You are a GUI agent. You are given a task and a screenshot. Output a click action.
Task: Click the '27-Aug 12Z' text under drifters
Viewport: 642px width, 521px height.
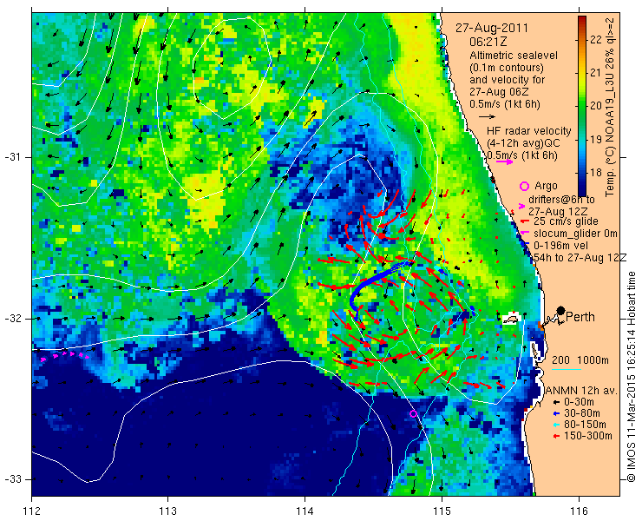(x=558, y=212)
